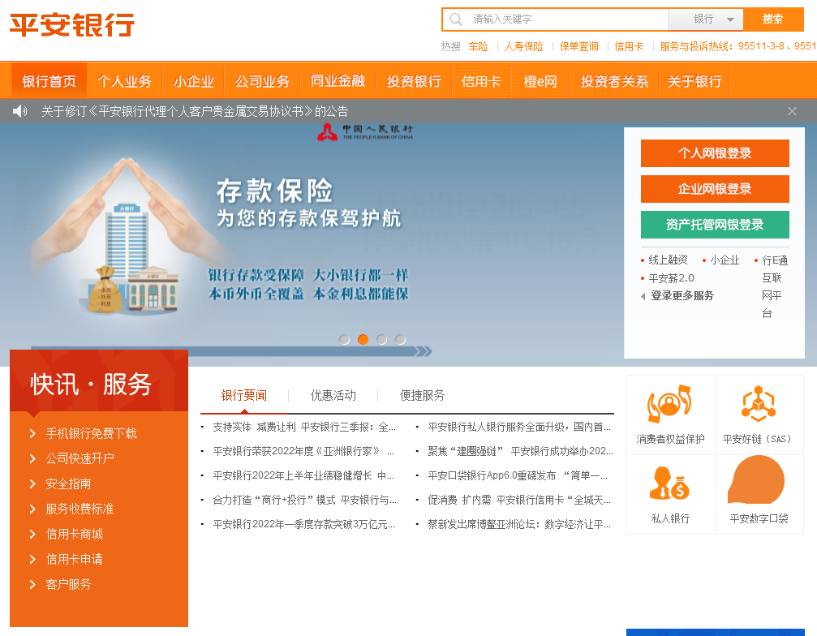
Task: Open the 投资者关系 navigation menu
Action: (614, 81)
